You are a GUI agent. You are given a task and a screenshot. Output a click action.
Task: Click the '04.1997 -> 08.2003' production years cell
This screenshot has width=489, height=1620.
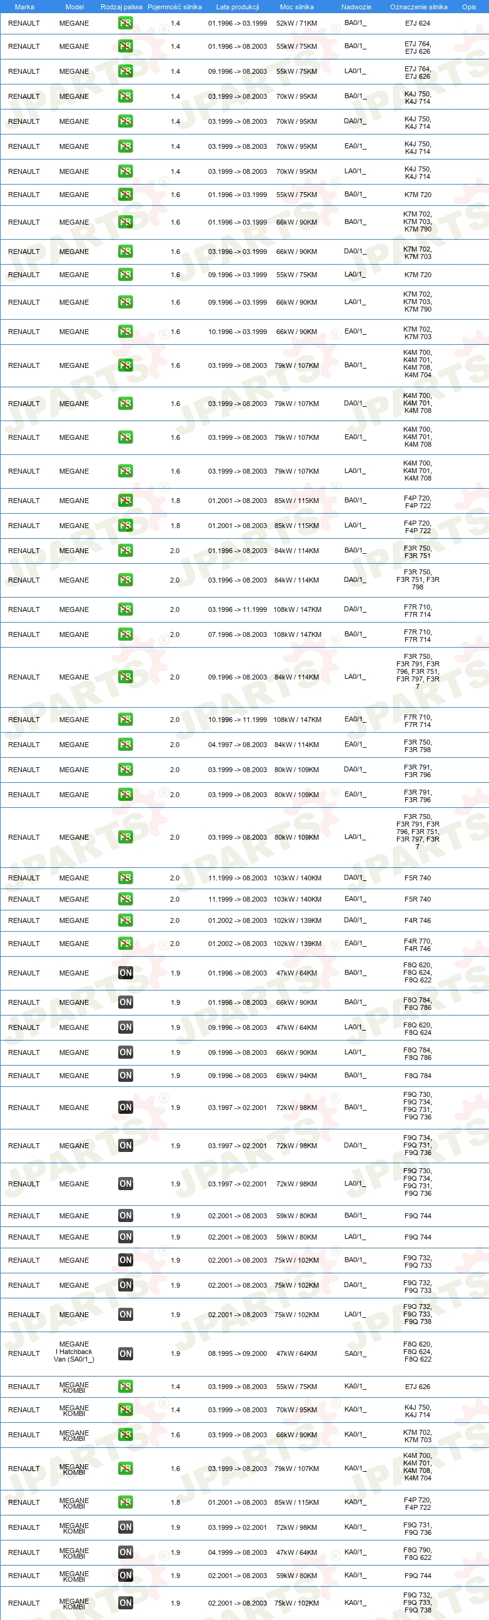pos(238,745)
